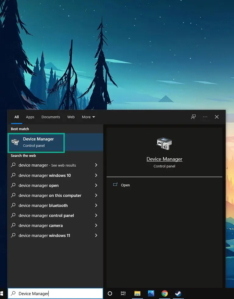Click the feedback icon in search header
The width and height of the screenshot is (234, 299).
[x=193, y=117]
